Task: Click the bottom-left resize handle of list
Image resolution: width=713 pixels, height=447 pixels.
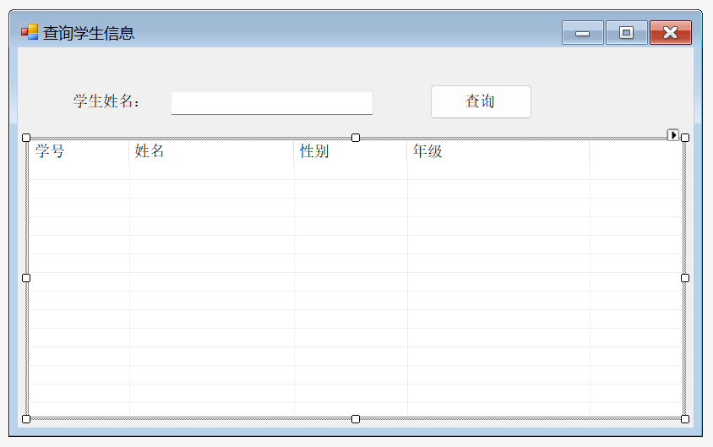Action: point(26,419)
